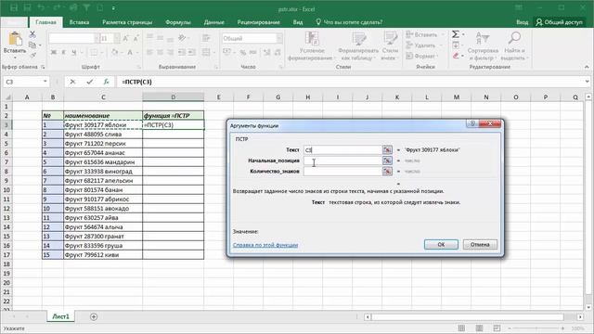Image resolution: width=594 pixels, height=334 pixels.
Task: Switch to the Данные tab
Action: click(x=214, y=22)
